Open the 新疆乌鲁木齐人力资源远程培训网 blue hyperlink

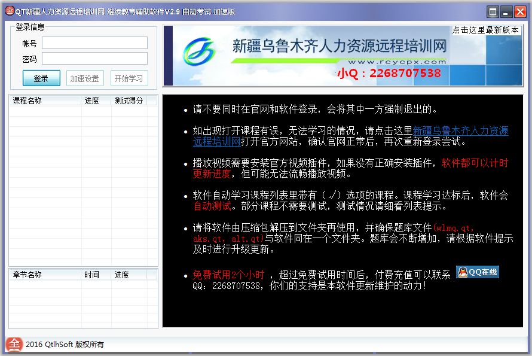pyautogui.click(x=460, y=130)
